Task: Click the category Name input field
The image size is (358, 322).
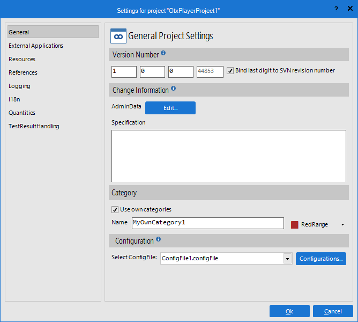Action: (x=207, y=223)
